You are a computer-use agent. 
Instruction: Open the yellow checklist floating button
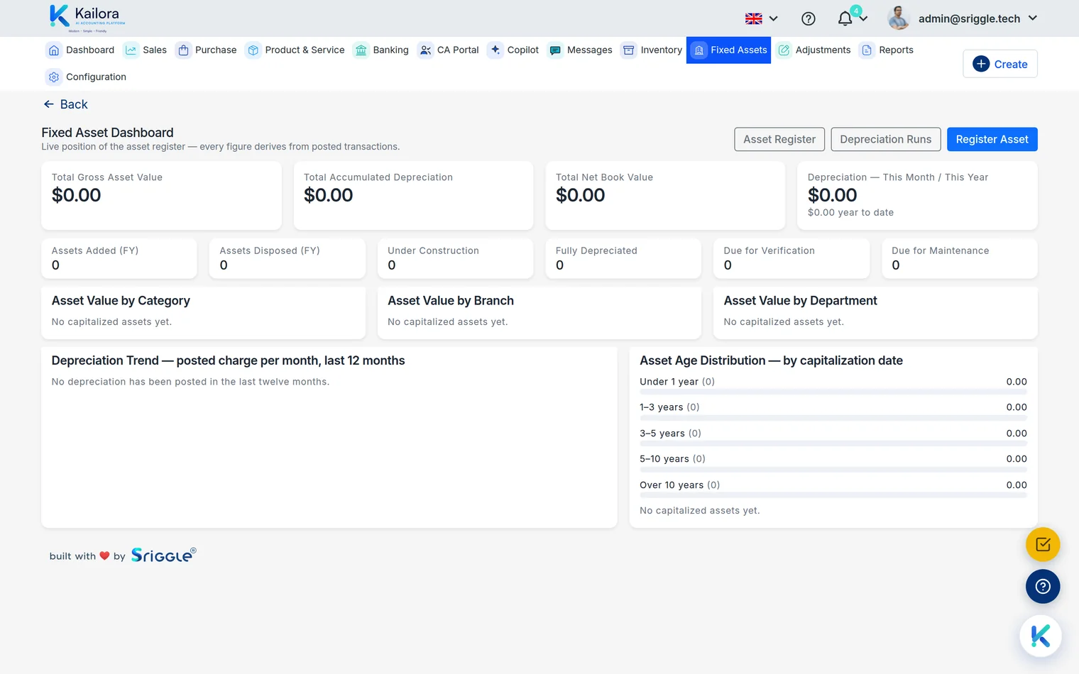point(1043,545)
